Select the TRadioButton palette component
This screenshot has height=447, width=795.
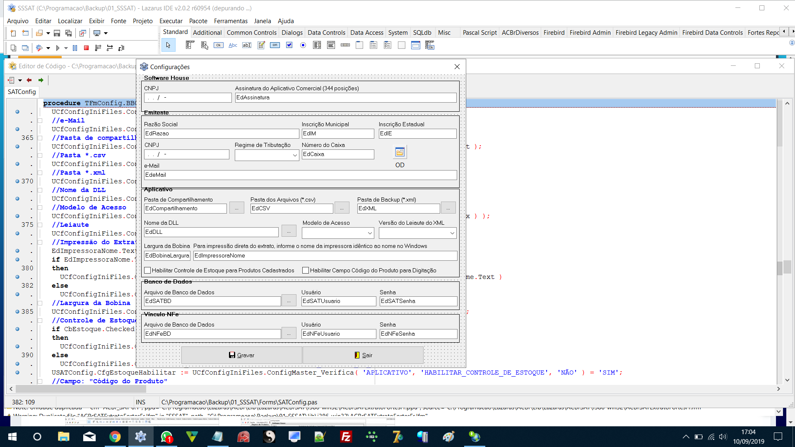[303, 45]
